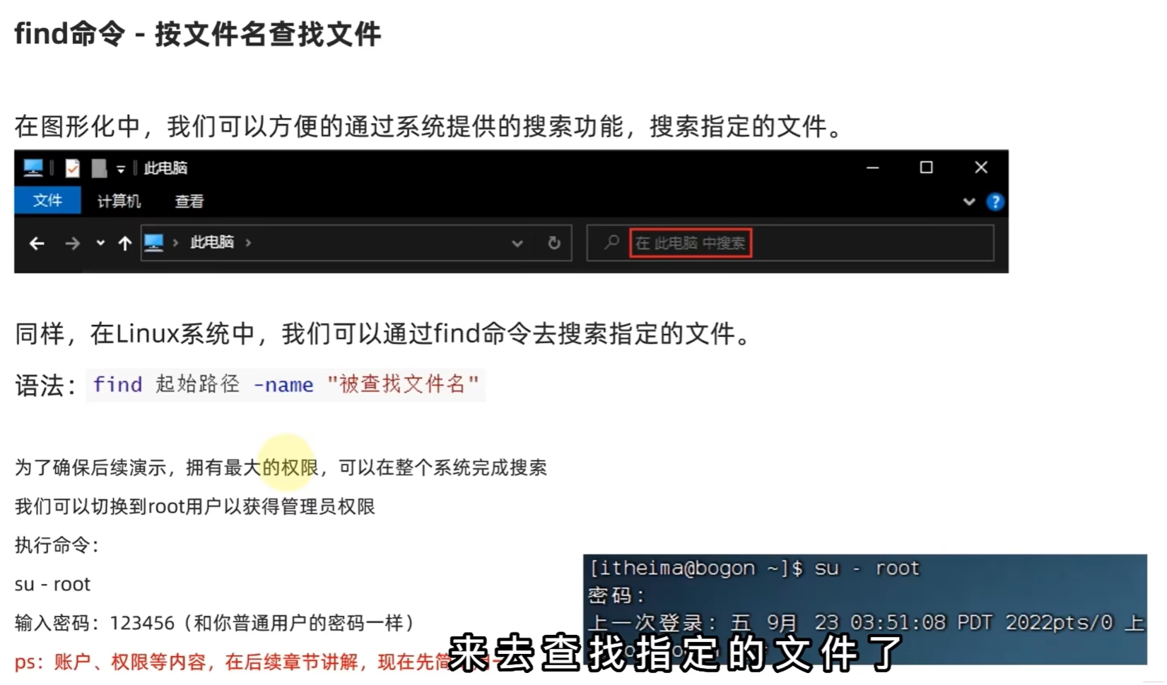1167x685 pixels.
Task: Click the properties checkmark icon in title bar
Action: 72,168
